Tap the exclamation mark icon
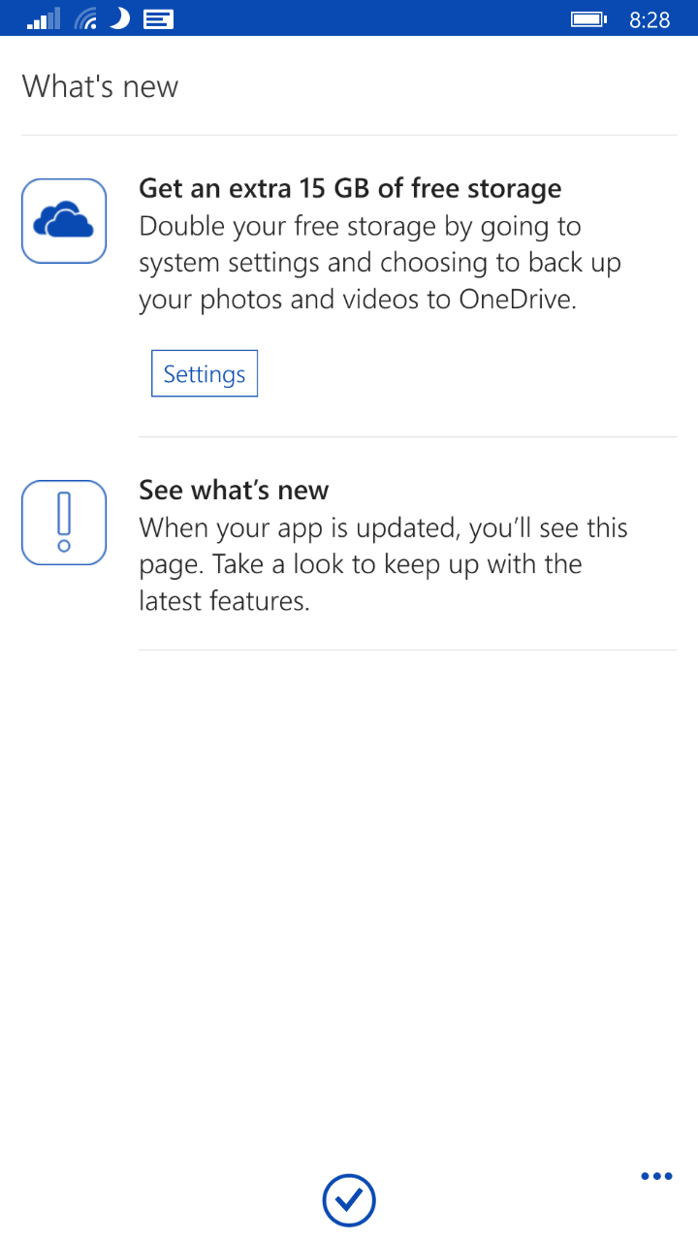 64,523
